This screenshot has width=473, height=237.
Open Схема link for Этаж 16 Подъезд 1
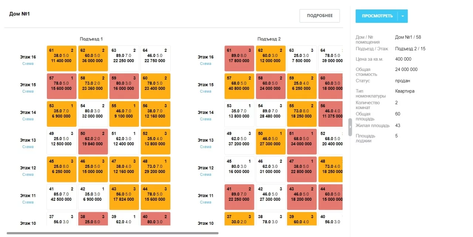click(28, 64)
